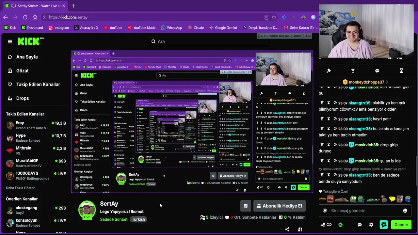The width and height of the screenshot is (418, 235).
Task: Open monkeydchoppa37's profile in chat
Action: coord(366,82)
